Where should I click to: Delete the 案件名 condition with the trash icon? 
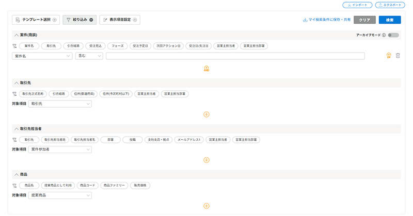point(398,56)
